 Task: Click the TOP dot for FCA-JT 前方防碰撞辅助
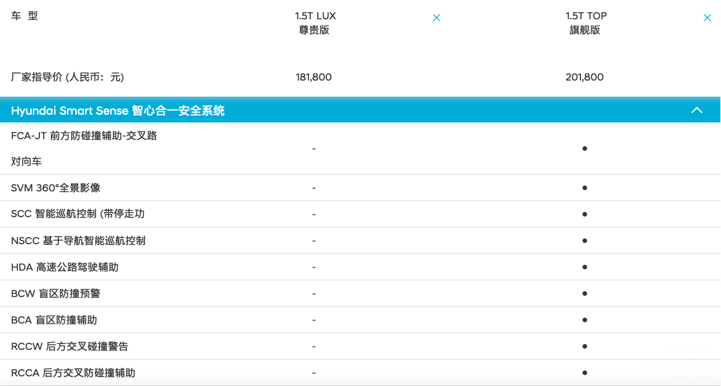click(584, 148)
